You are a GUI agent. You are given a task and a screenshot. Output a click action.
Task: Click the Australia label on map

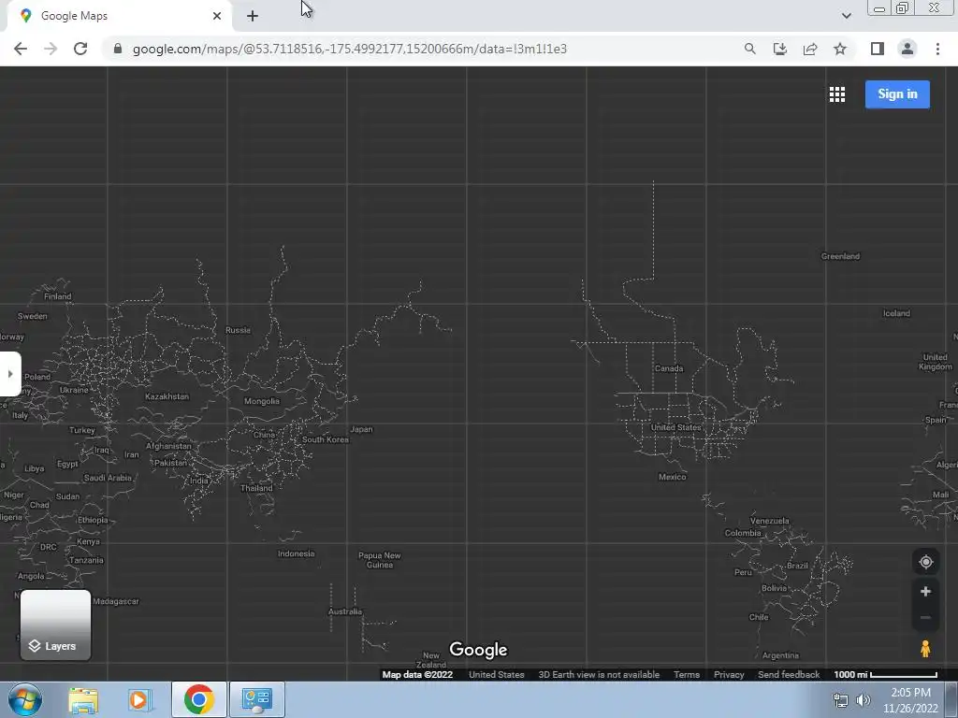click(x=344, y=611)
